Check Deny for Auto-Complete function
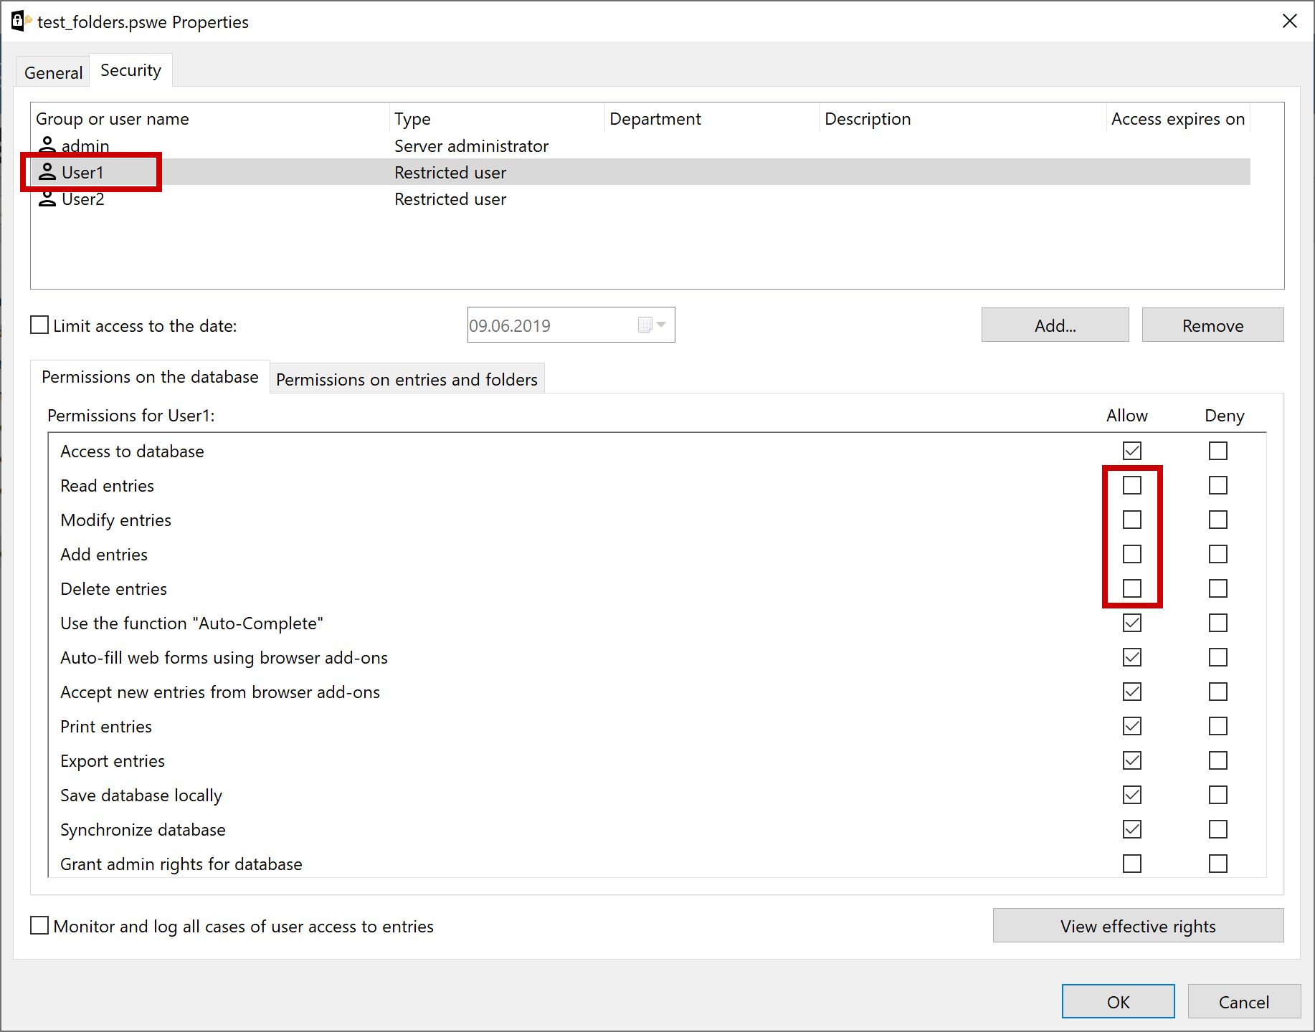1315x1032 pixels. coord(1218,623)
